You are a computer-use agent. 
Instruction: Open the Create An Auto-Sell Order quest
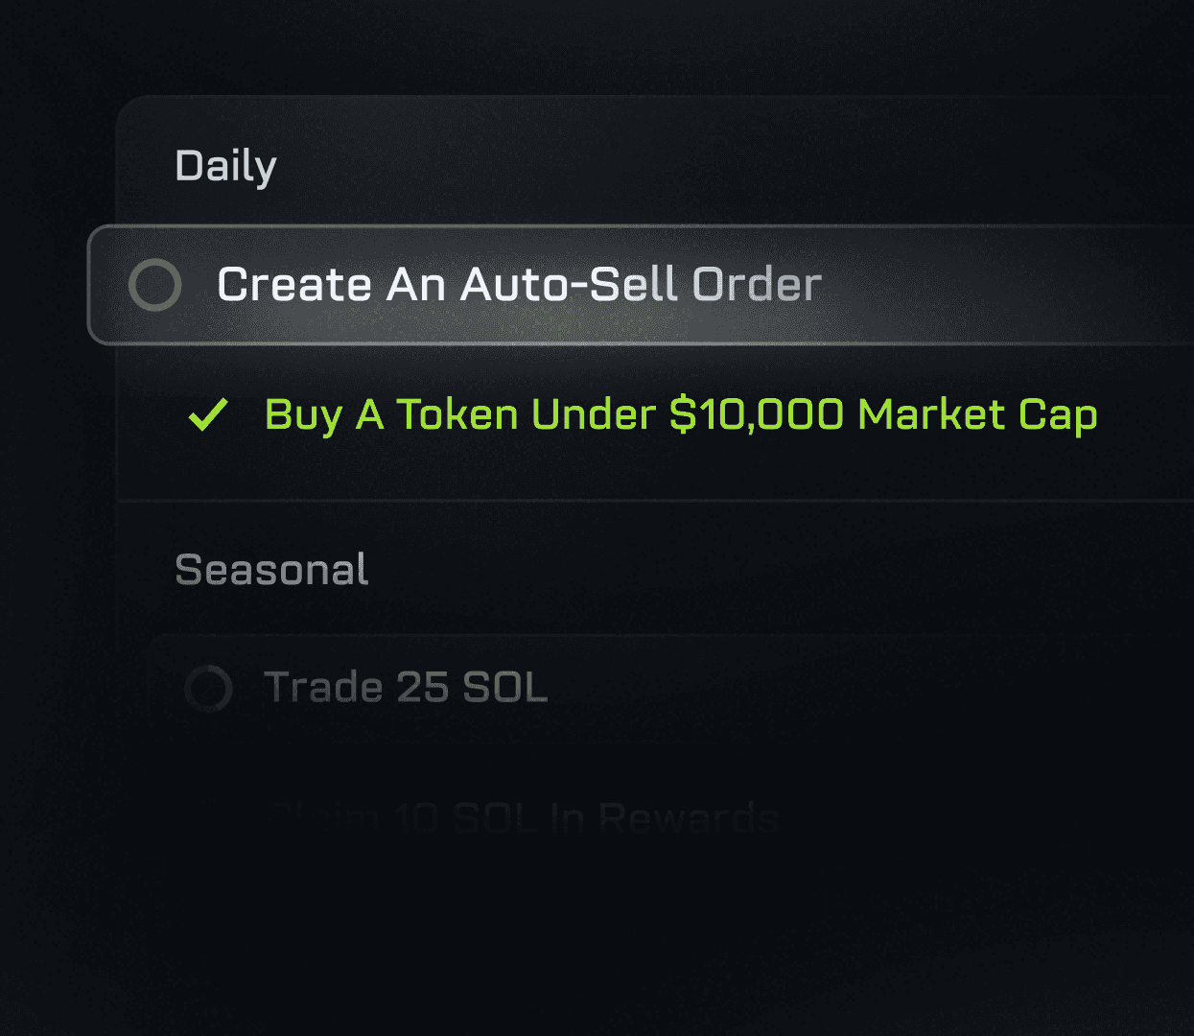(520, 284)
